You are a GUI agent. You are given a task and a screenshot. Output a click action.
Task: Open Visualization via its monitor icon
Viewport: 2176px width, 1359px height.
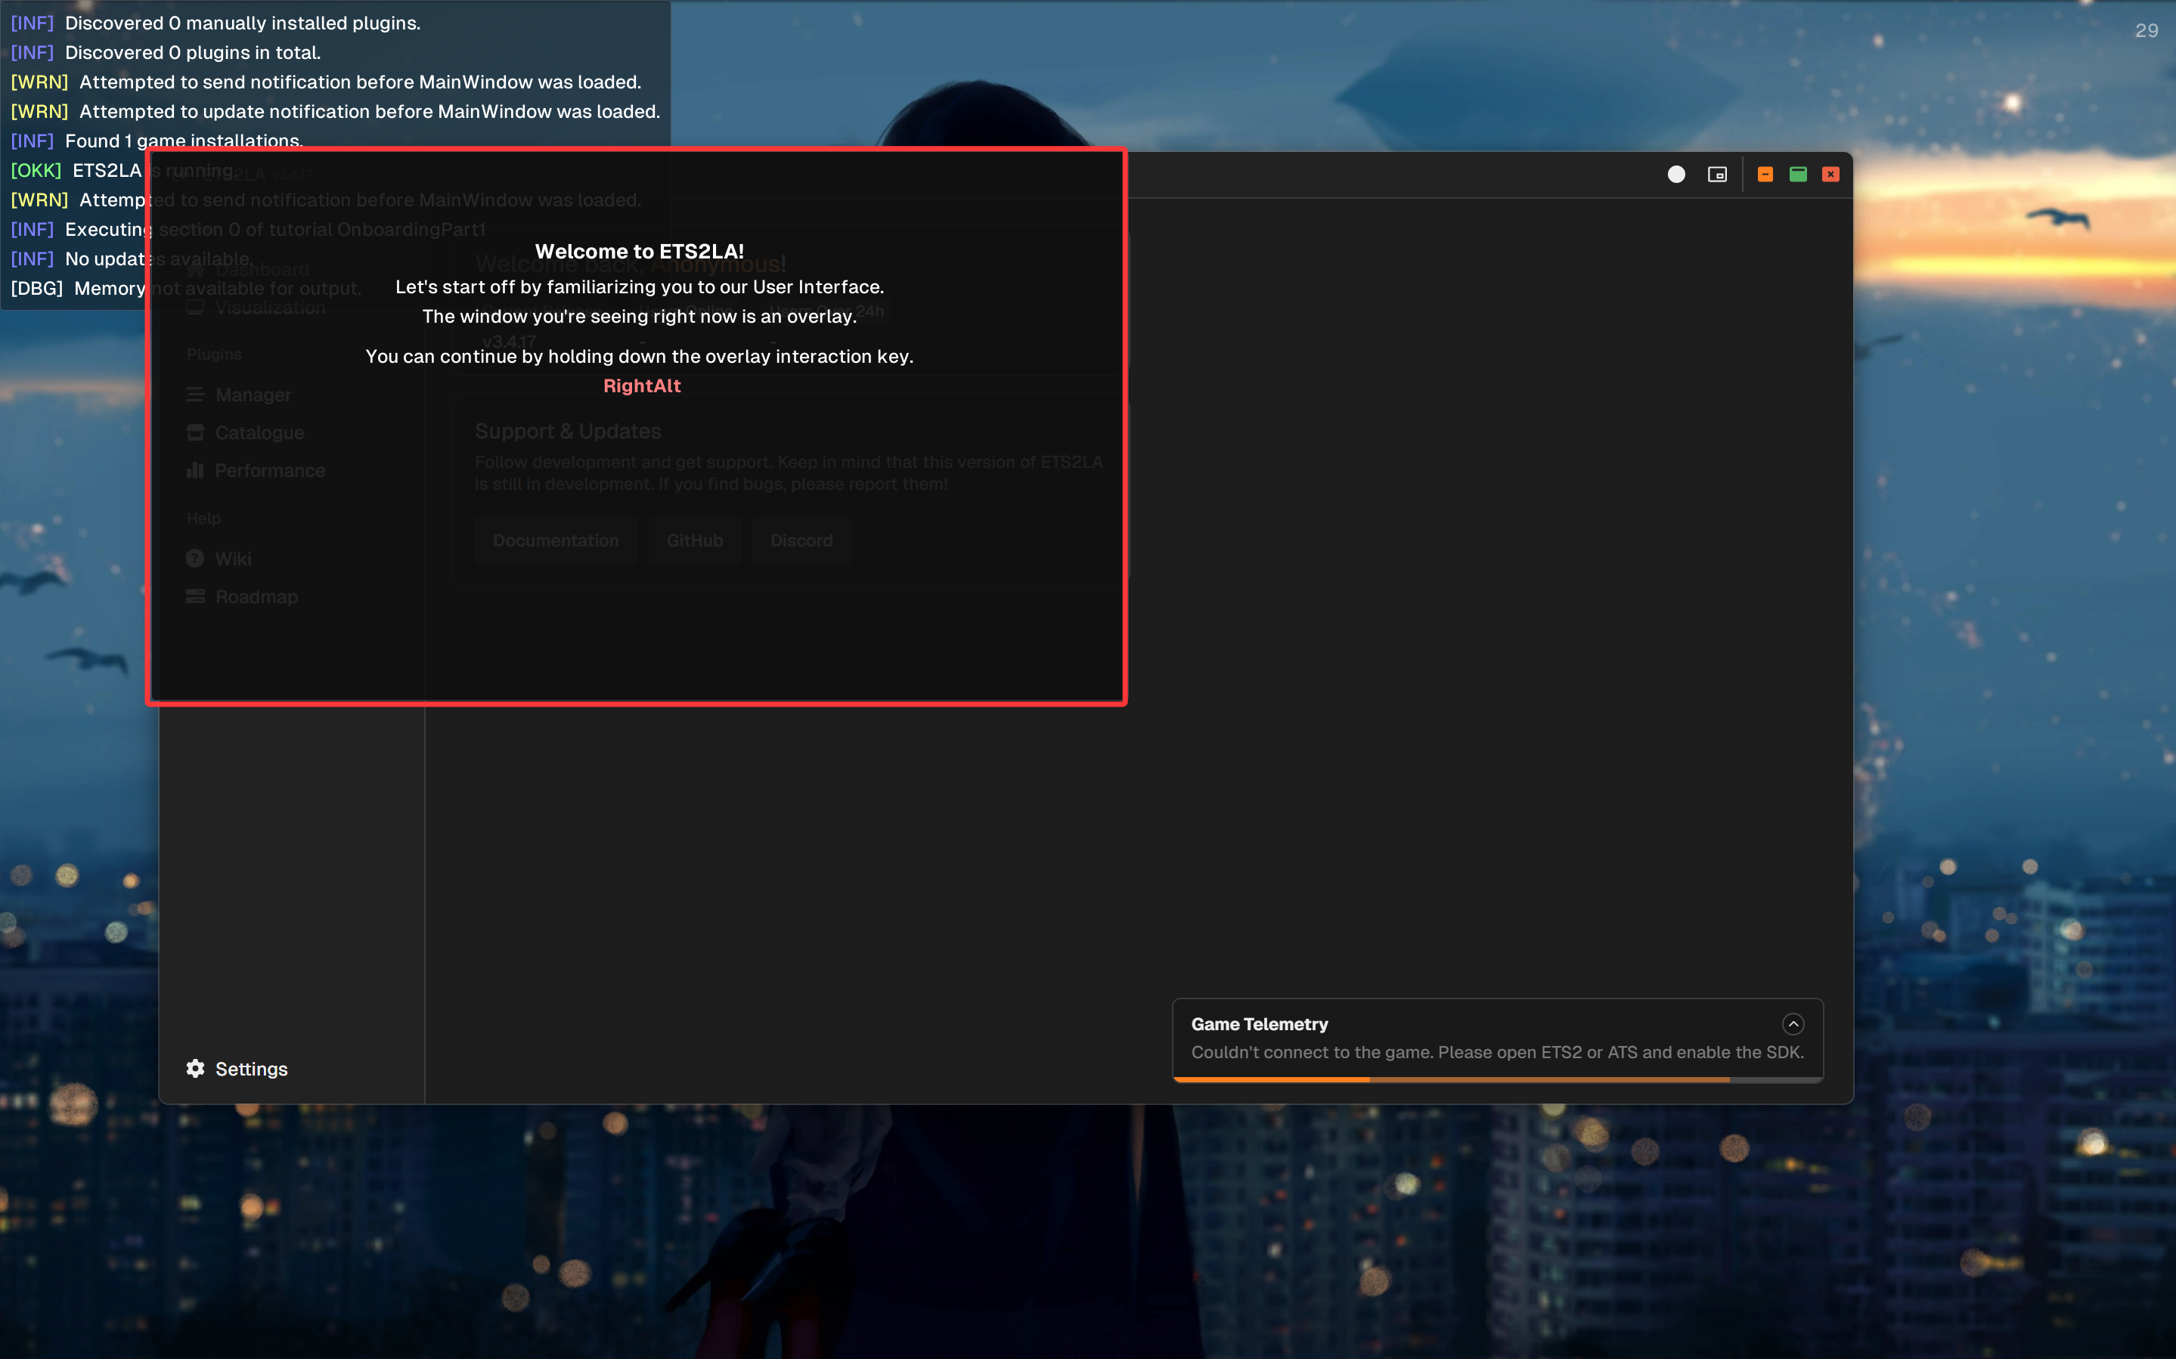pyautogui.click(x=195, y=308)
